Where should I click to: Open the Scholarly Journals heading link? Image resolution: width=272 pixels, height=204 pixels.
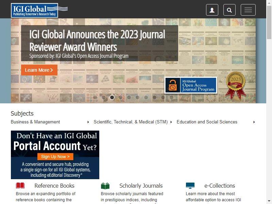click(141, 186)
